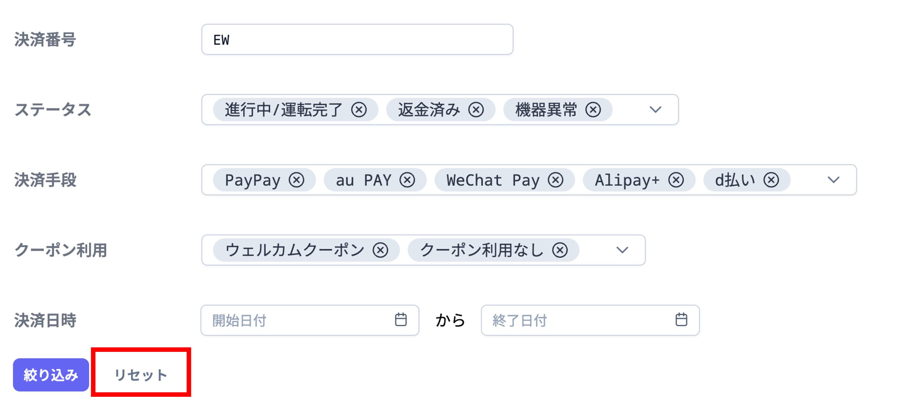The image size is (902, 409).
Task: Remove the Alipay+ payment tag
Action: click(676, 180)
